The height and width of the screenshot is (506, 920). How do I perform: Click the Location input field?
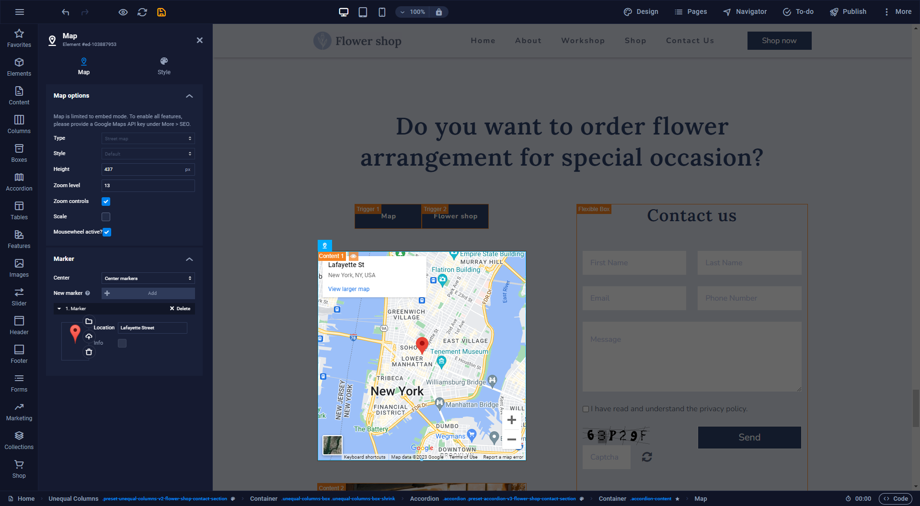pyautogui.click(x=152, y=328)
